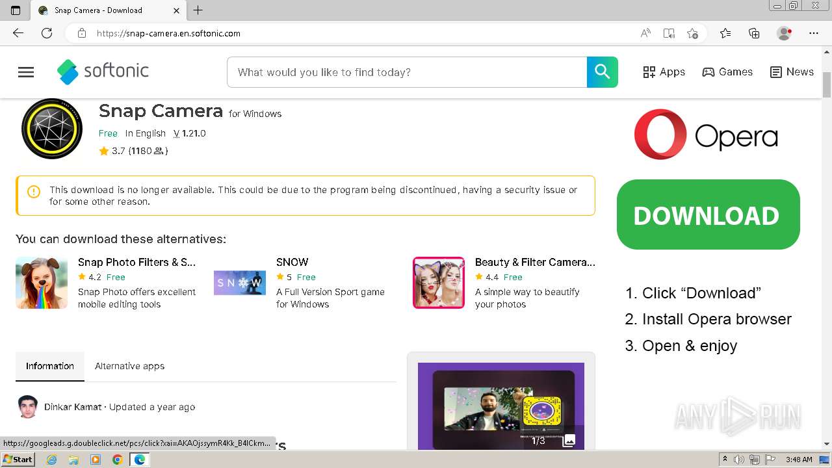Click the Opera logo advertisement
This screenshot has height=468, width=832.
pos(707,135)
